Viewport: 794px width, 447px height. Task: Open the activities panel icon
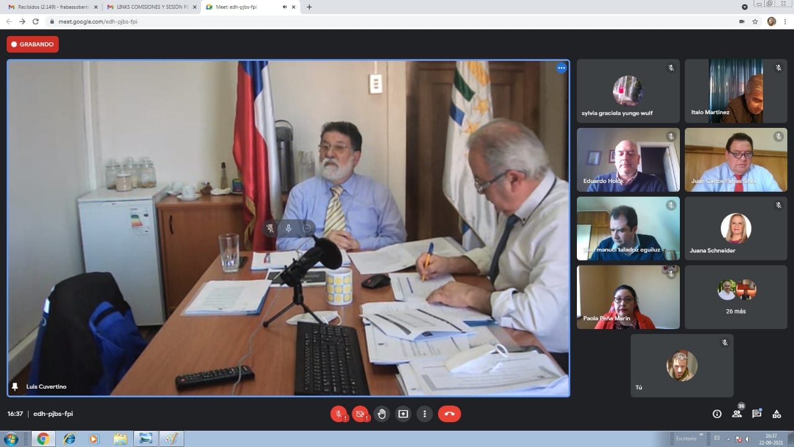point(777,414)
